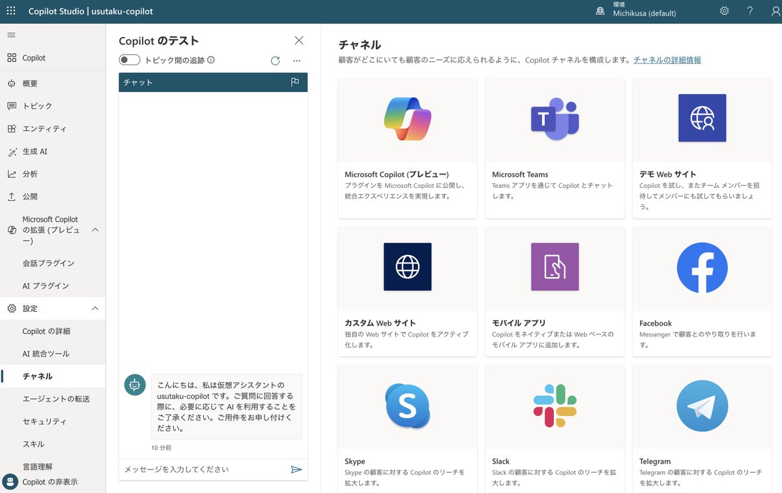Click the send message arrow icon
782x493 pixels.
(x=297, y=470)
